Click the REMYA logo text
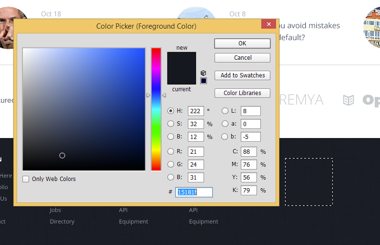 click(x=301, y=100)
